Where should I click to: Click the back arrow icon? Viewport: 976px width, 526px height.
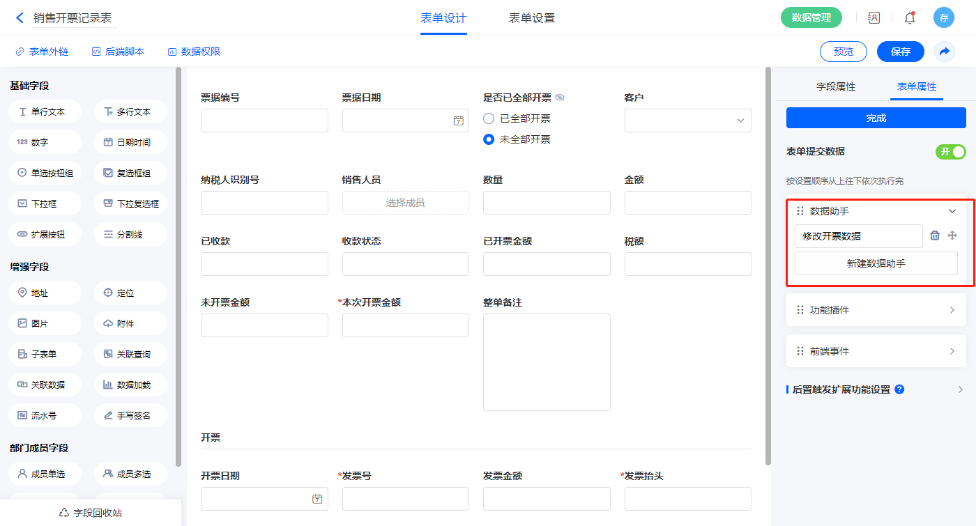[x=20, y=18]
